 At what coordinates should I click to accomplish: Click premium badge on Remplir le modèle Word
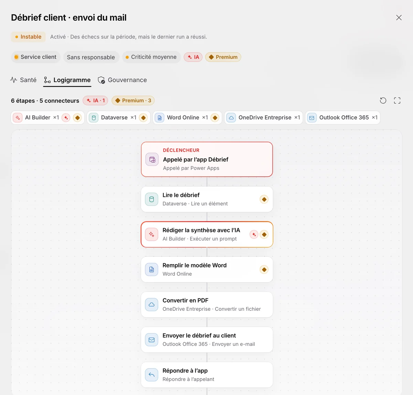pyautogui.click(x=264, y=270)
